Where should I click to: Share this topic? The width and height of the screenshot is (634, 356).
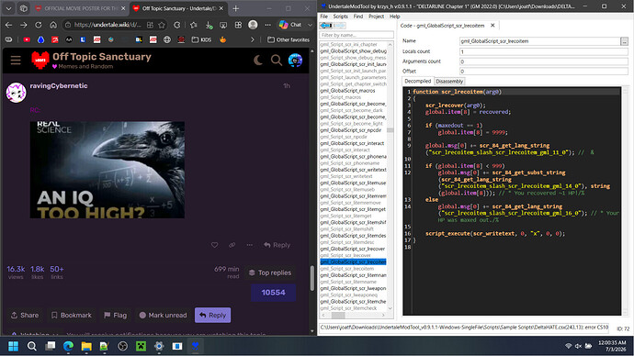click(x=25, y=316)
